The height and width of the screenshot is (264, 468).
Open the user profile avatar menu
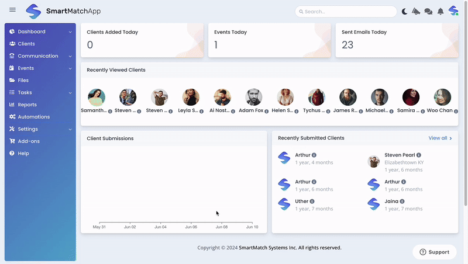tap(453, 11)
